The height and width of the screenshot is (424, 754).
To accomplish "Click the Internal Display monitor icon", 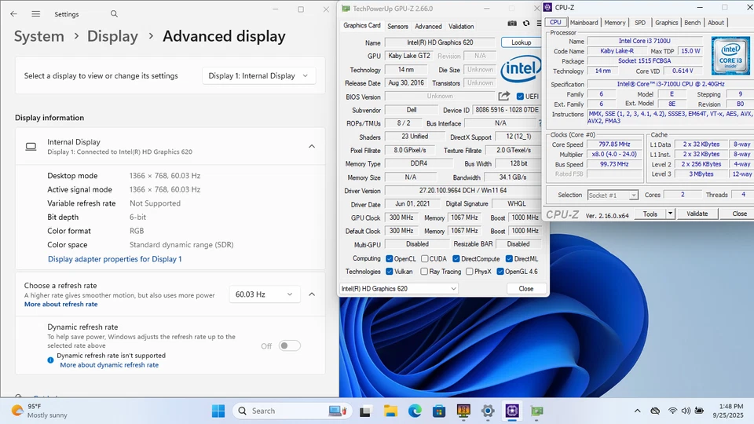I will click(31, 147).
